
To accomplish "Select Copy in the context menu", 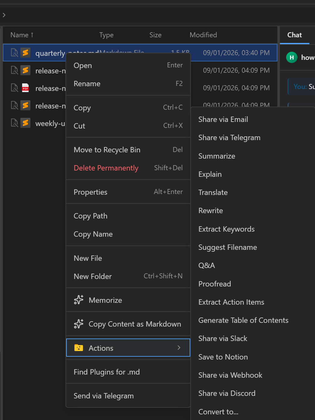I will 128,108.
